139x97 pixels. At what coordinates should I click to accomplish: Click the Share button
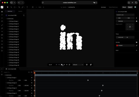coord(124,7)
